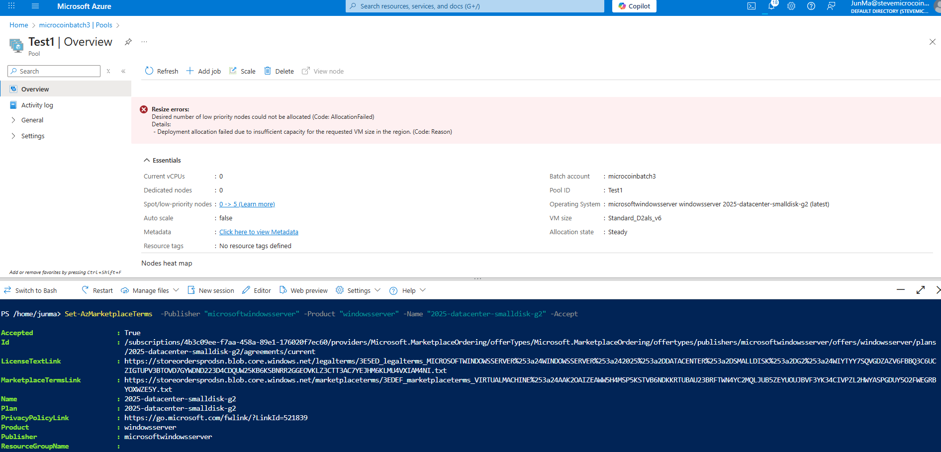
Task: Click the Steady allocation state value
Action: (x=618, y=232)
